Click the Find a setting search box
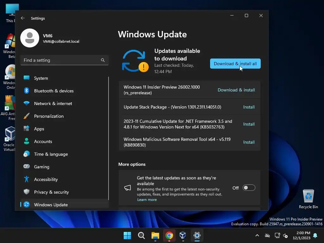 click(x=64, y=60)
